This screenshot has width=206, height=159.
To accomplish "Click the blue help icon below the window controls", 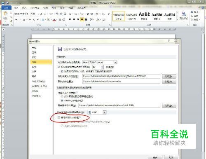I will tap(203, 7).
